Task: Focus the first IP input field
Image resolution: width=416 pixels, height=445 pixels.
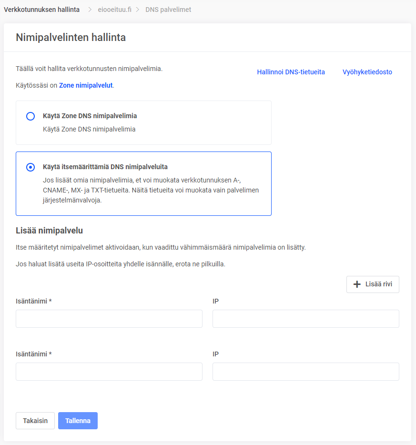Action: [305, 319]
